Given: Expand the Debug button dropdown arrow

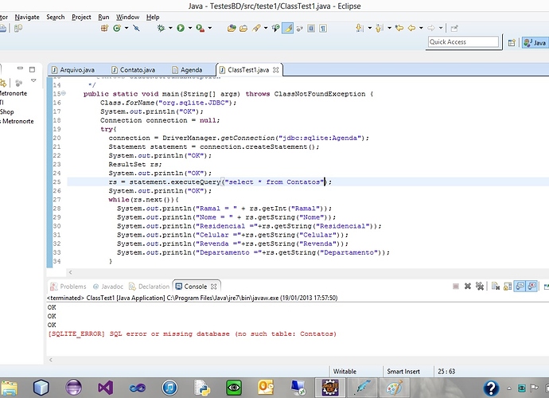Looking at the screenshot, I should (169, 28).
